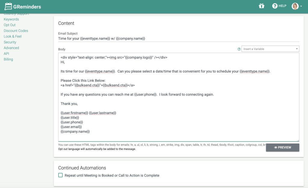
Task: Select Look & Feel in sidebar
Action: coord(13,36)
